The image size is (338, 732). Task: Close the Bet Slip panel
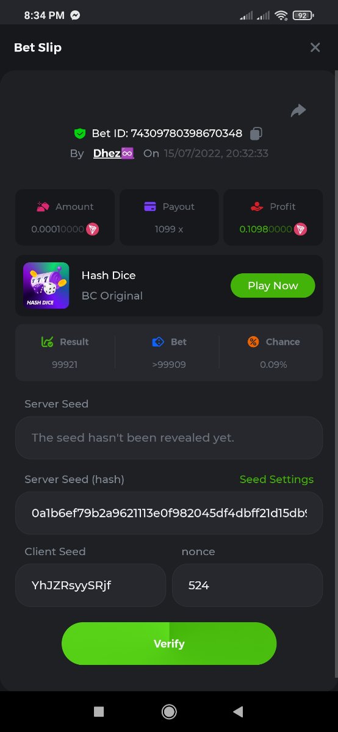coord(315,47)
